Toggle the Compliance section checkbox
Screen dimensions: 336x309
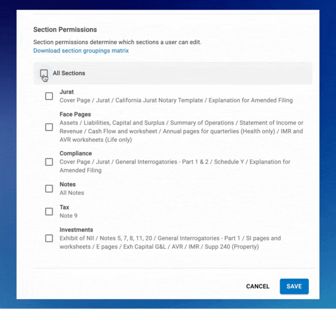click(49, 161)
